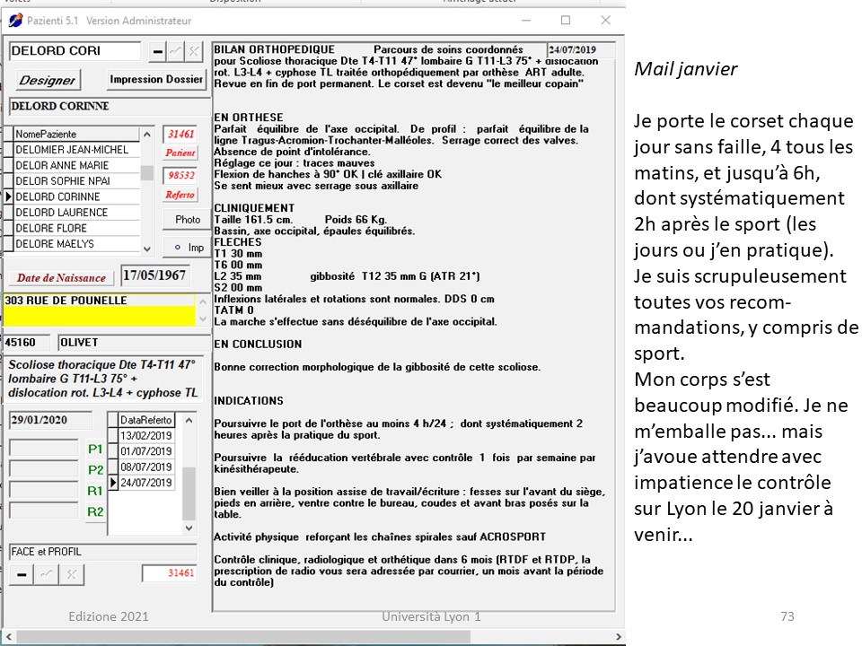
Task: Click the empty field beside R1
Action: pyautogui.click(x=44, y=489)
